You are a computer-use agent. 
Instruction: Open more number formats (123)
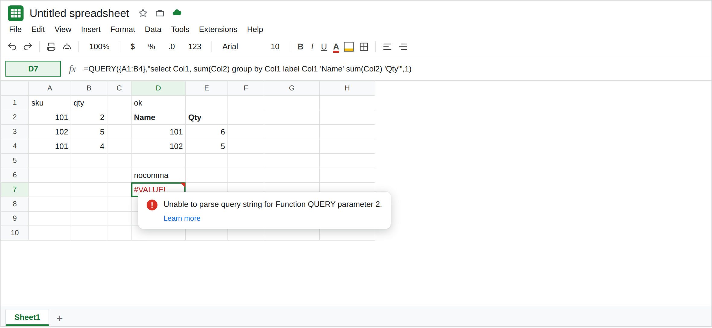(x=195, y=47)
